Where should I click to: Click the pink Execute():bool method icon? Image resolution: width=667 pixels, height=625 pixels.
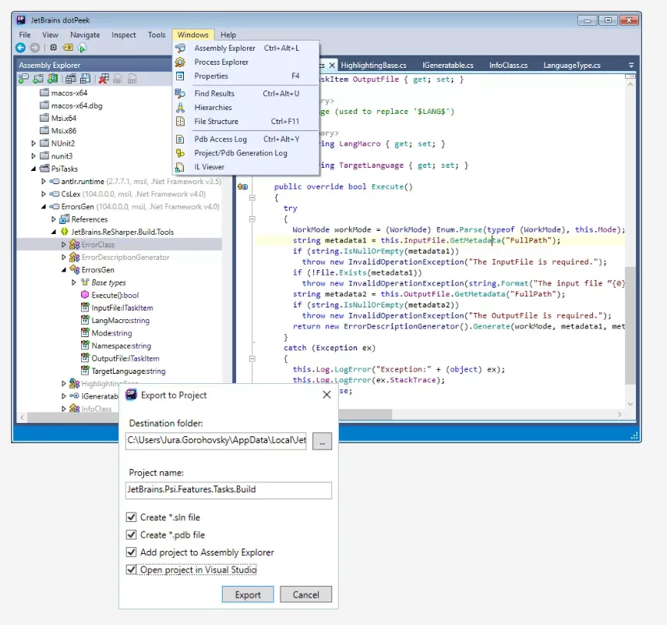tap(85, 295)
